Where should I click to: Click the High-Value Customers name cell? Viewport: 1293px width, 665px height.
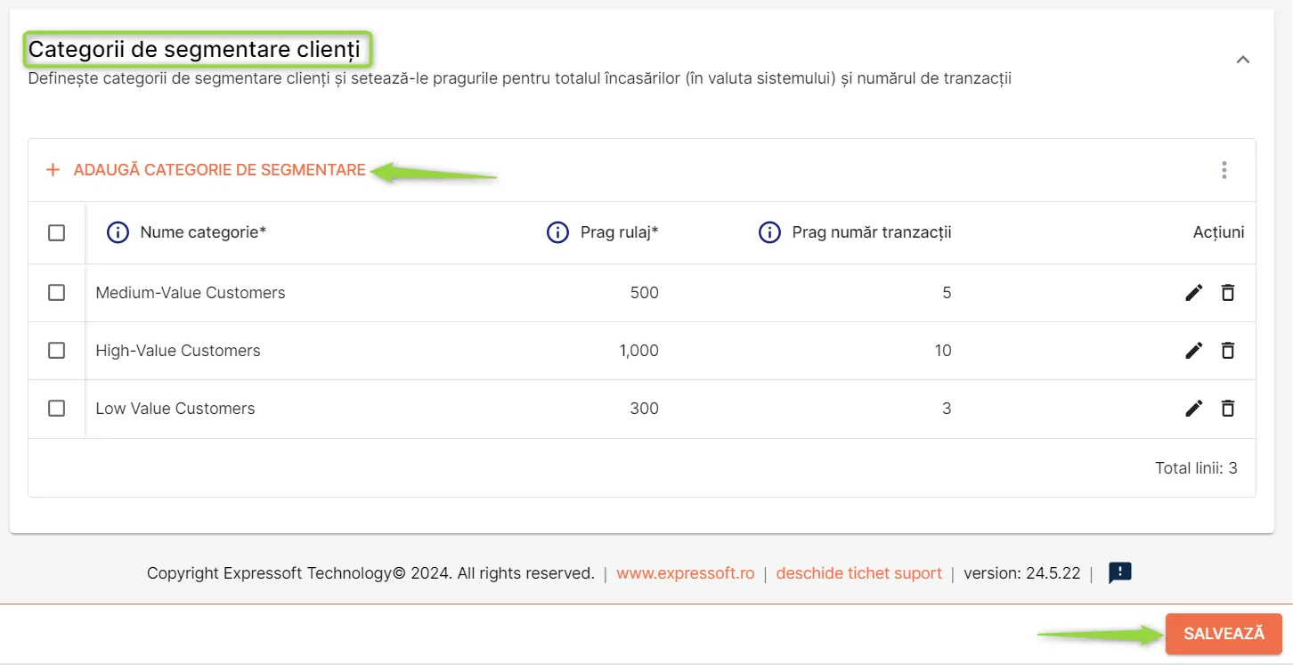[x=178, y=351]
